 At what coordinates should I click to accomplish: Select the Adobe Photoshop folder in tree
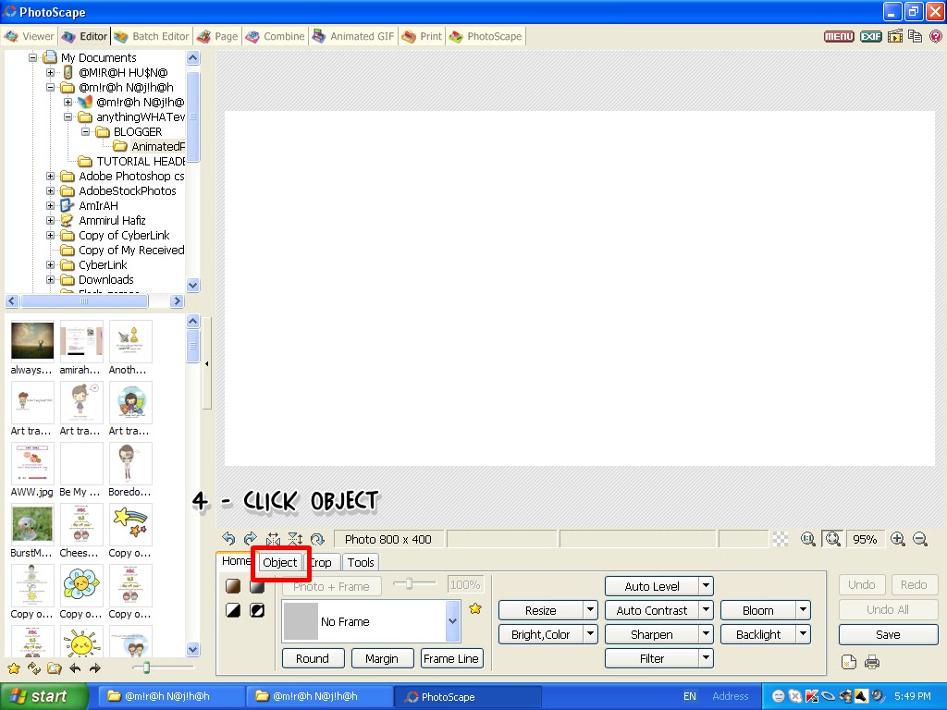point(131,177)
